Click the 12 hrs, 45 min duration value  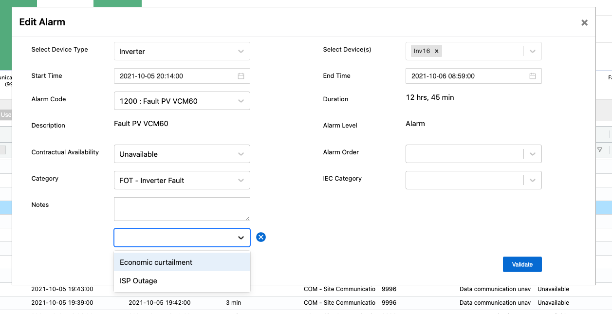(x=430, y=97)
